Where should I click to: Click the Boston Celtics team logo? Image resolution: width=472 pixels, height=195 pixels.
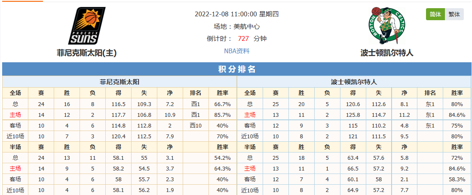387,26
